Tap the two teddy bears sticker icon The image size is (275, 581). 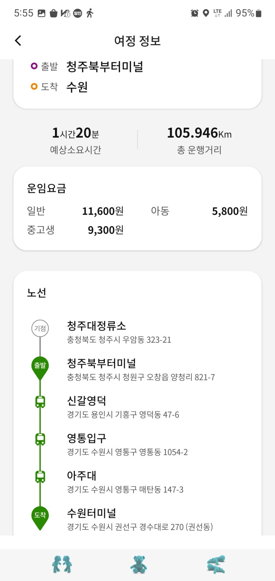pyautogui.click(x=62, y=564)
